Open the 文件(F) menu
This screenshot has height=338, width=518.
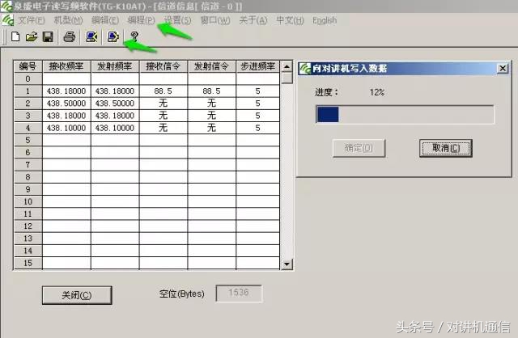pyautogui.click(x=32, y=20)
